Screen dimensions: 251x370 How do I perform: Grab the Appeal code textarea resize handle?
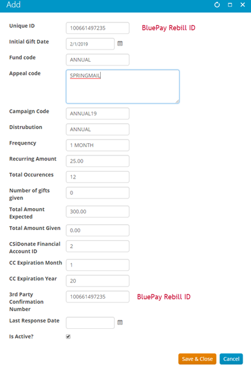pos(177,101)
